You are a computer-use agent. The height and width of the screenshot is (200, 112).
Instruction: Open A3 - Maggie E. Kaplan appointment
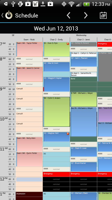tap(56, 84)
